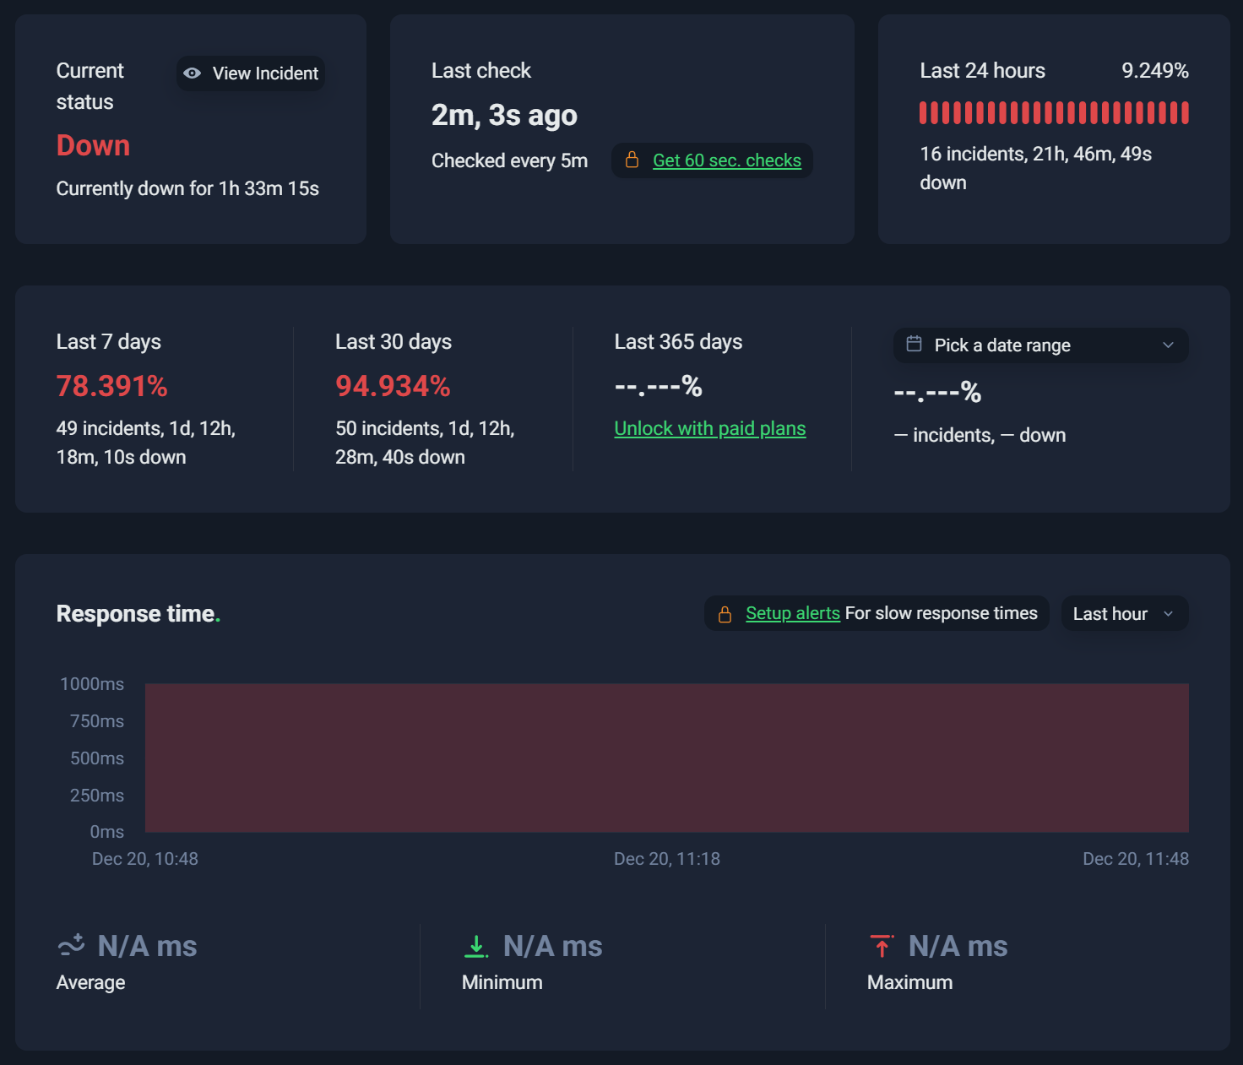Follow the Get 60 sec. checks link
The height and width of the screenshot is (1065, 1243).
[727, 160]
